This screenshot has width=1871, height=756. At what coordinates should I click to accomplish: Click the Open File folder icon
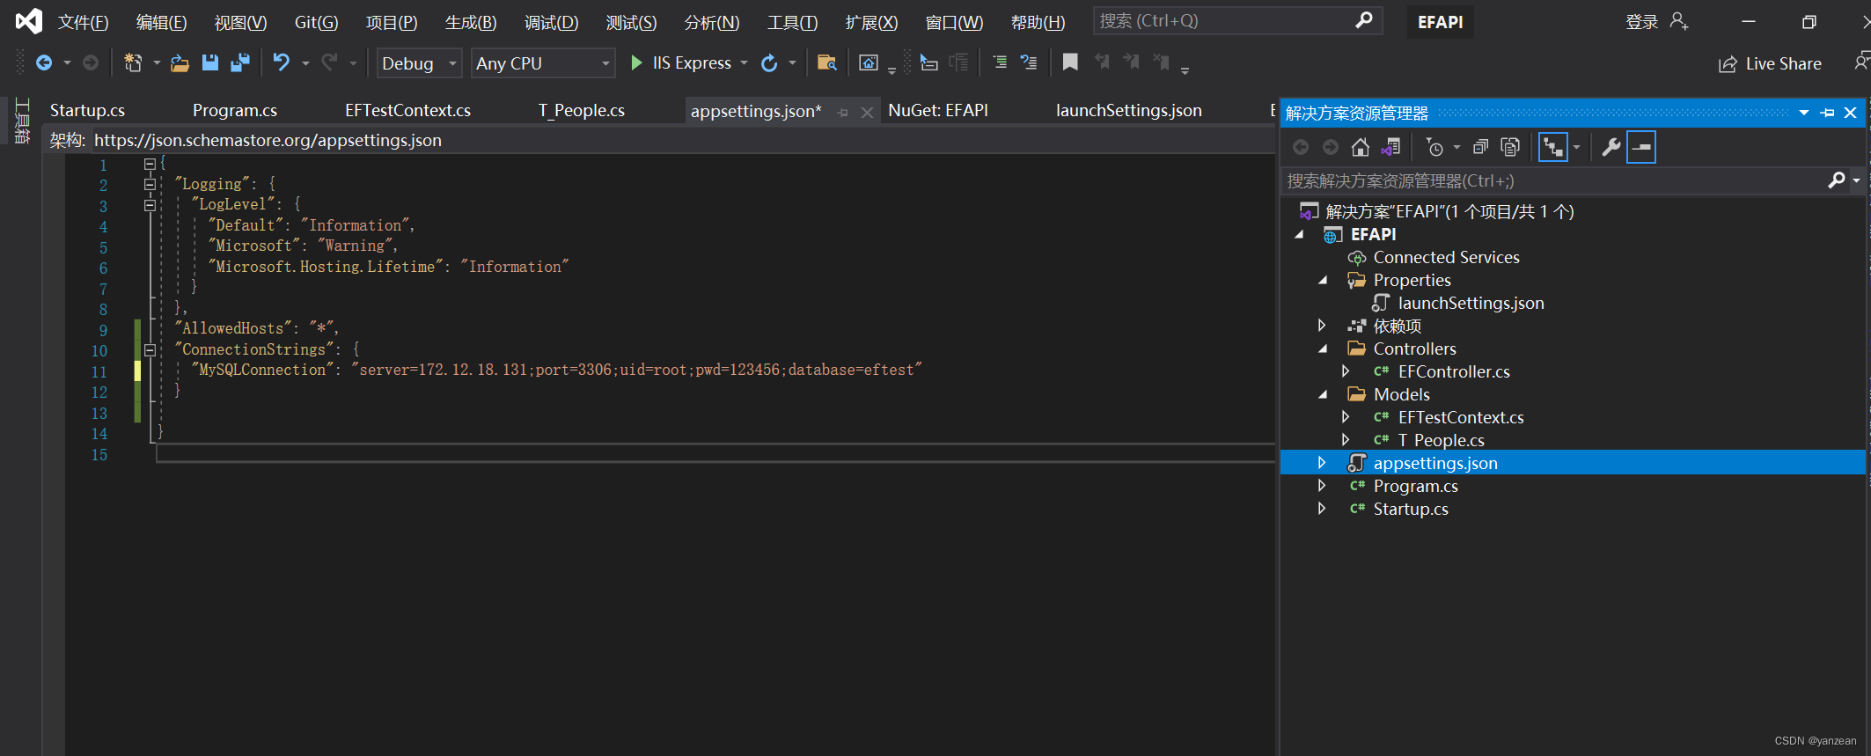pos(180,62)
